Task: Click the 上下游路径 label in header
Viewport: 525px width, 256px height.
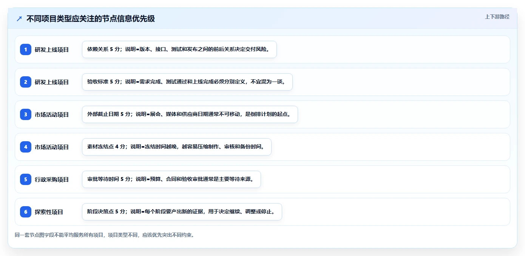Action: click(497, 17)
